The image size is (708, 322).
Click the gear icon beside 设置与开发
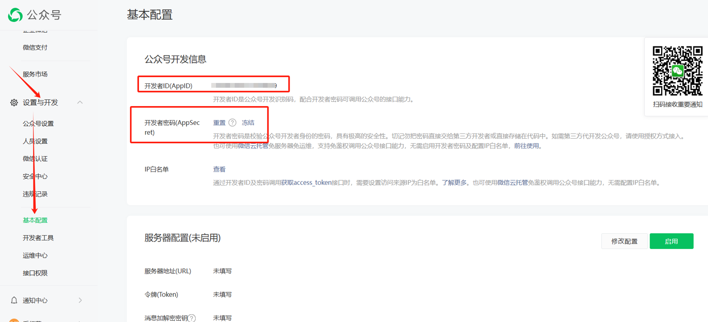(14, 103)
